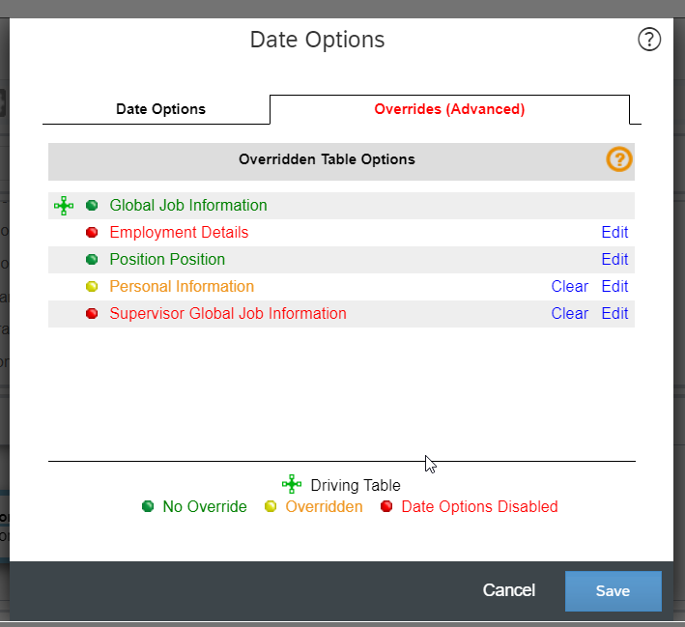Viewport: 685px width, 627px height.
Task: Clear the Personal Information override
Action: coord(570,287)
